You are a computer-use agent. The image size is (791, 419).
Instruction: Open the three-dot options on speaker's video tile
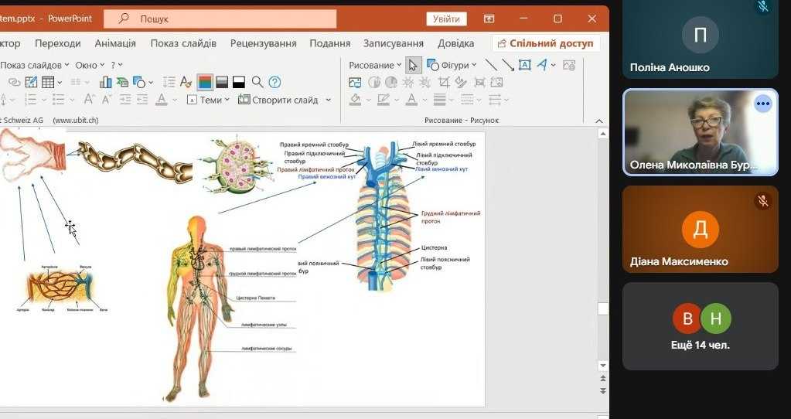pyautogui.click(x=763, y=104)
